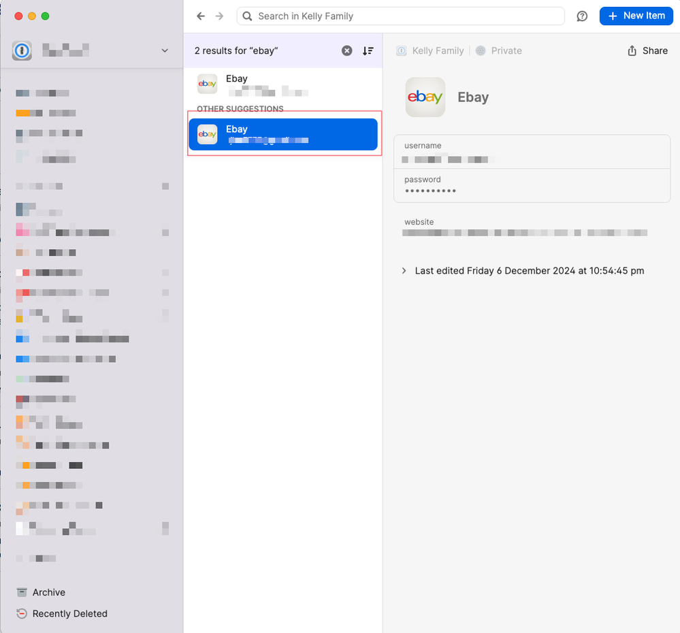Click the large eBay logo thumbnail
680x633 pixels.
(x=425, y=97)
